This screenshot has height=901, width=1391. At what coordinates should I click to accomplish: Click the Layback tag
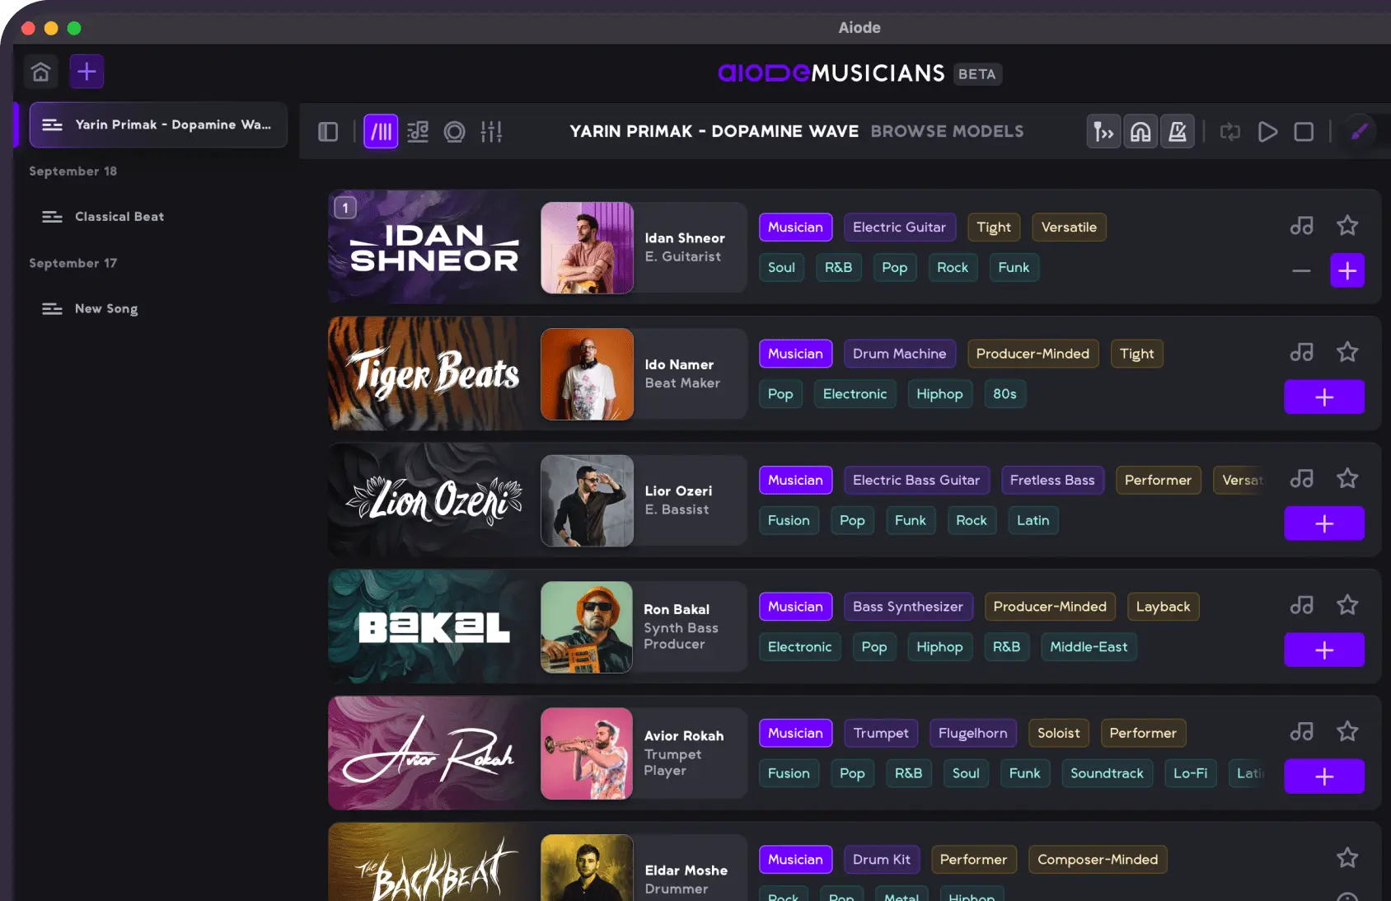[x=1163, y=607]
